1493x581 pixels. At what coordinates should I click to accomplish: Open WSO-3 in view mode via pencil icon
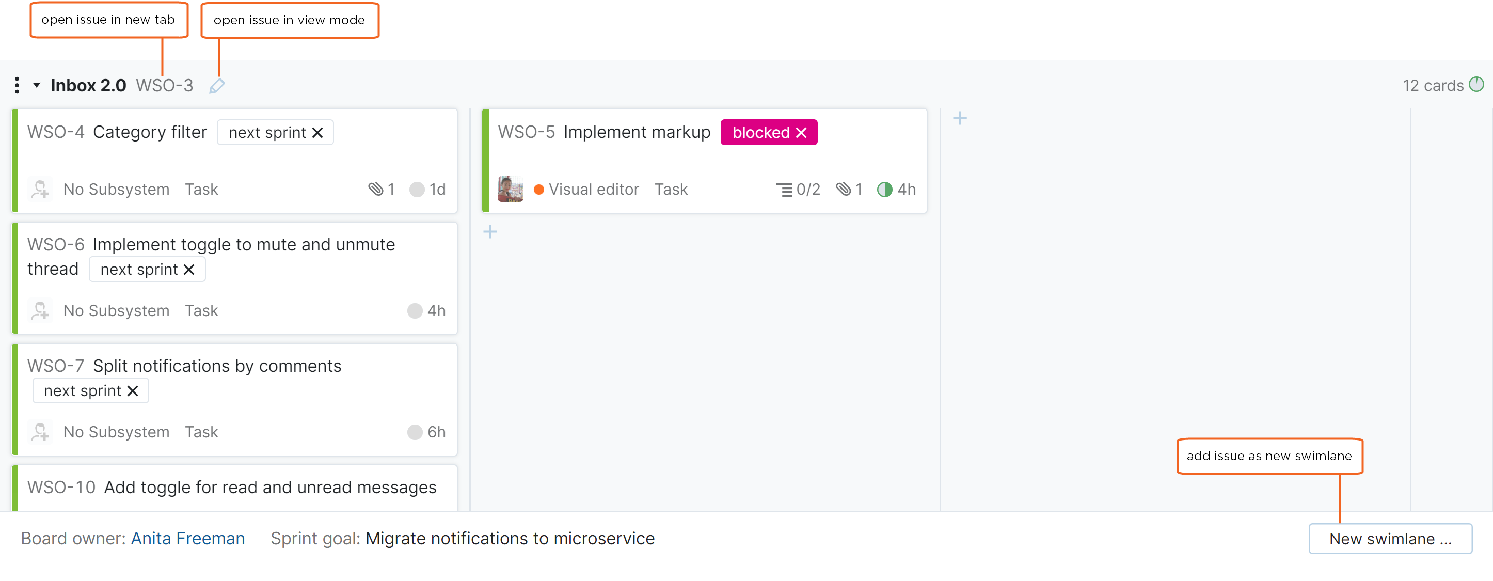click(x=218, y=85)
